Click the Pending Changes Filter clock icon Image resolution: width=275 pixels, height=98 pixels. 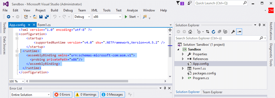199,32
